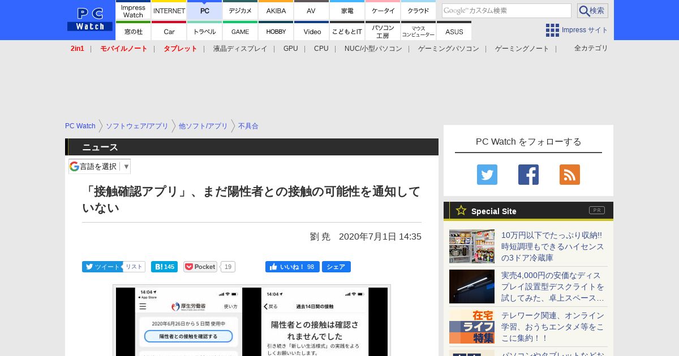The height and width of the screenshot is (356, 679).
Task: Click the PR badge in Special Site
Action: [x=597, y=210]
